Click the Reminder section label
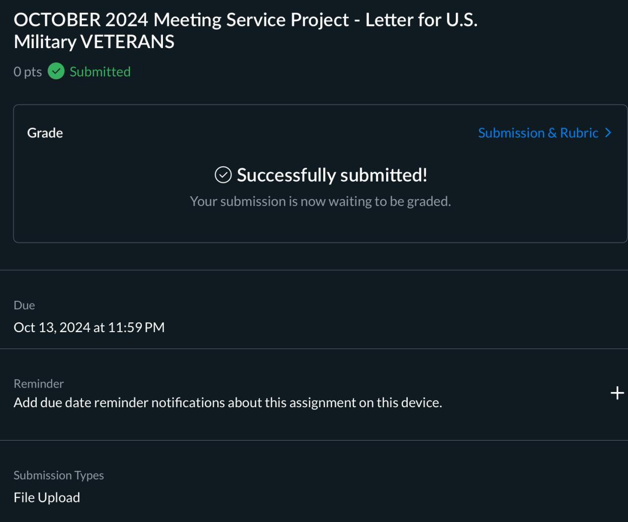 click(x=39, y=384)
